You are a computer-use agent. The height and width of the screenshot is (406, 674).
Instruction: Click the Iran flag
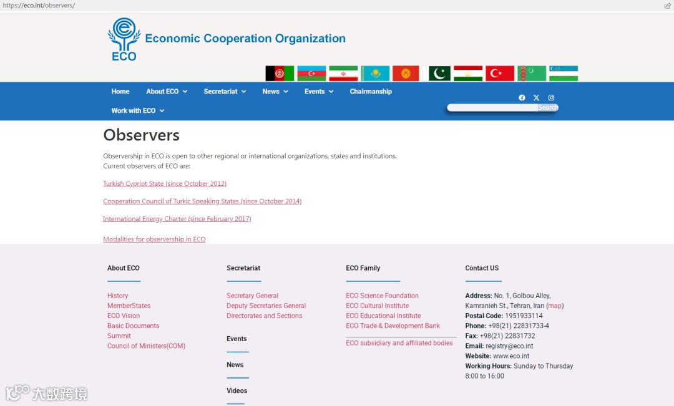343,74
